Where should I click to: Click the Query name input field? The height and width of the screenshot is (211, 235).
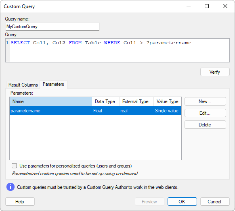coord(52,27)
